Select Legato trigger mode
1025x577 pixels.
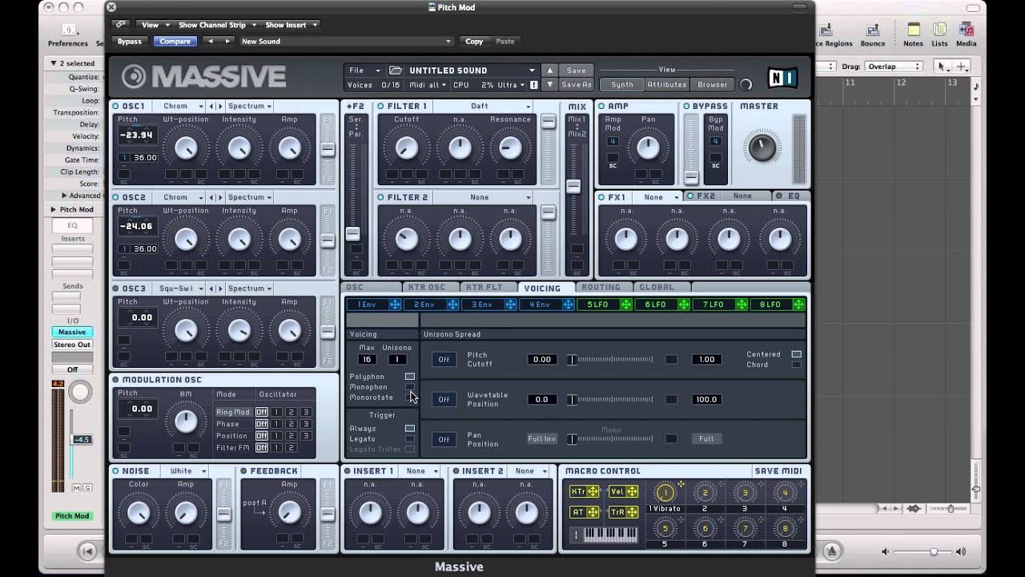click(410, 439)
